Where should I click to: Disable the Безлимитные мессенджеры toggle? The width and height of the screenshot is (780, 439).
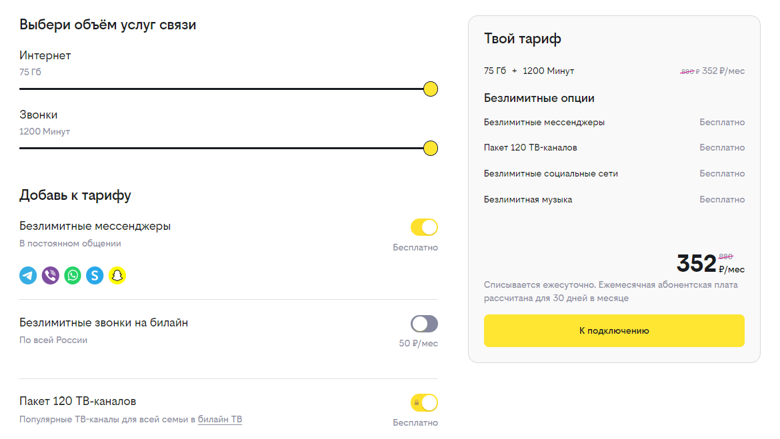424,227
